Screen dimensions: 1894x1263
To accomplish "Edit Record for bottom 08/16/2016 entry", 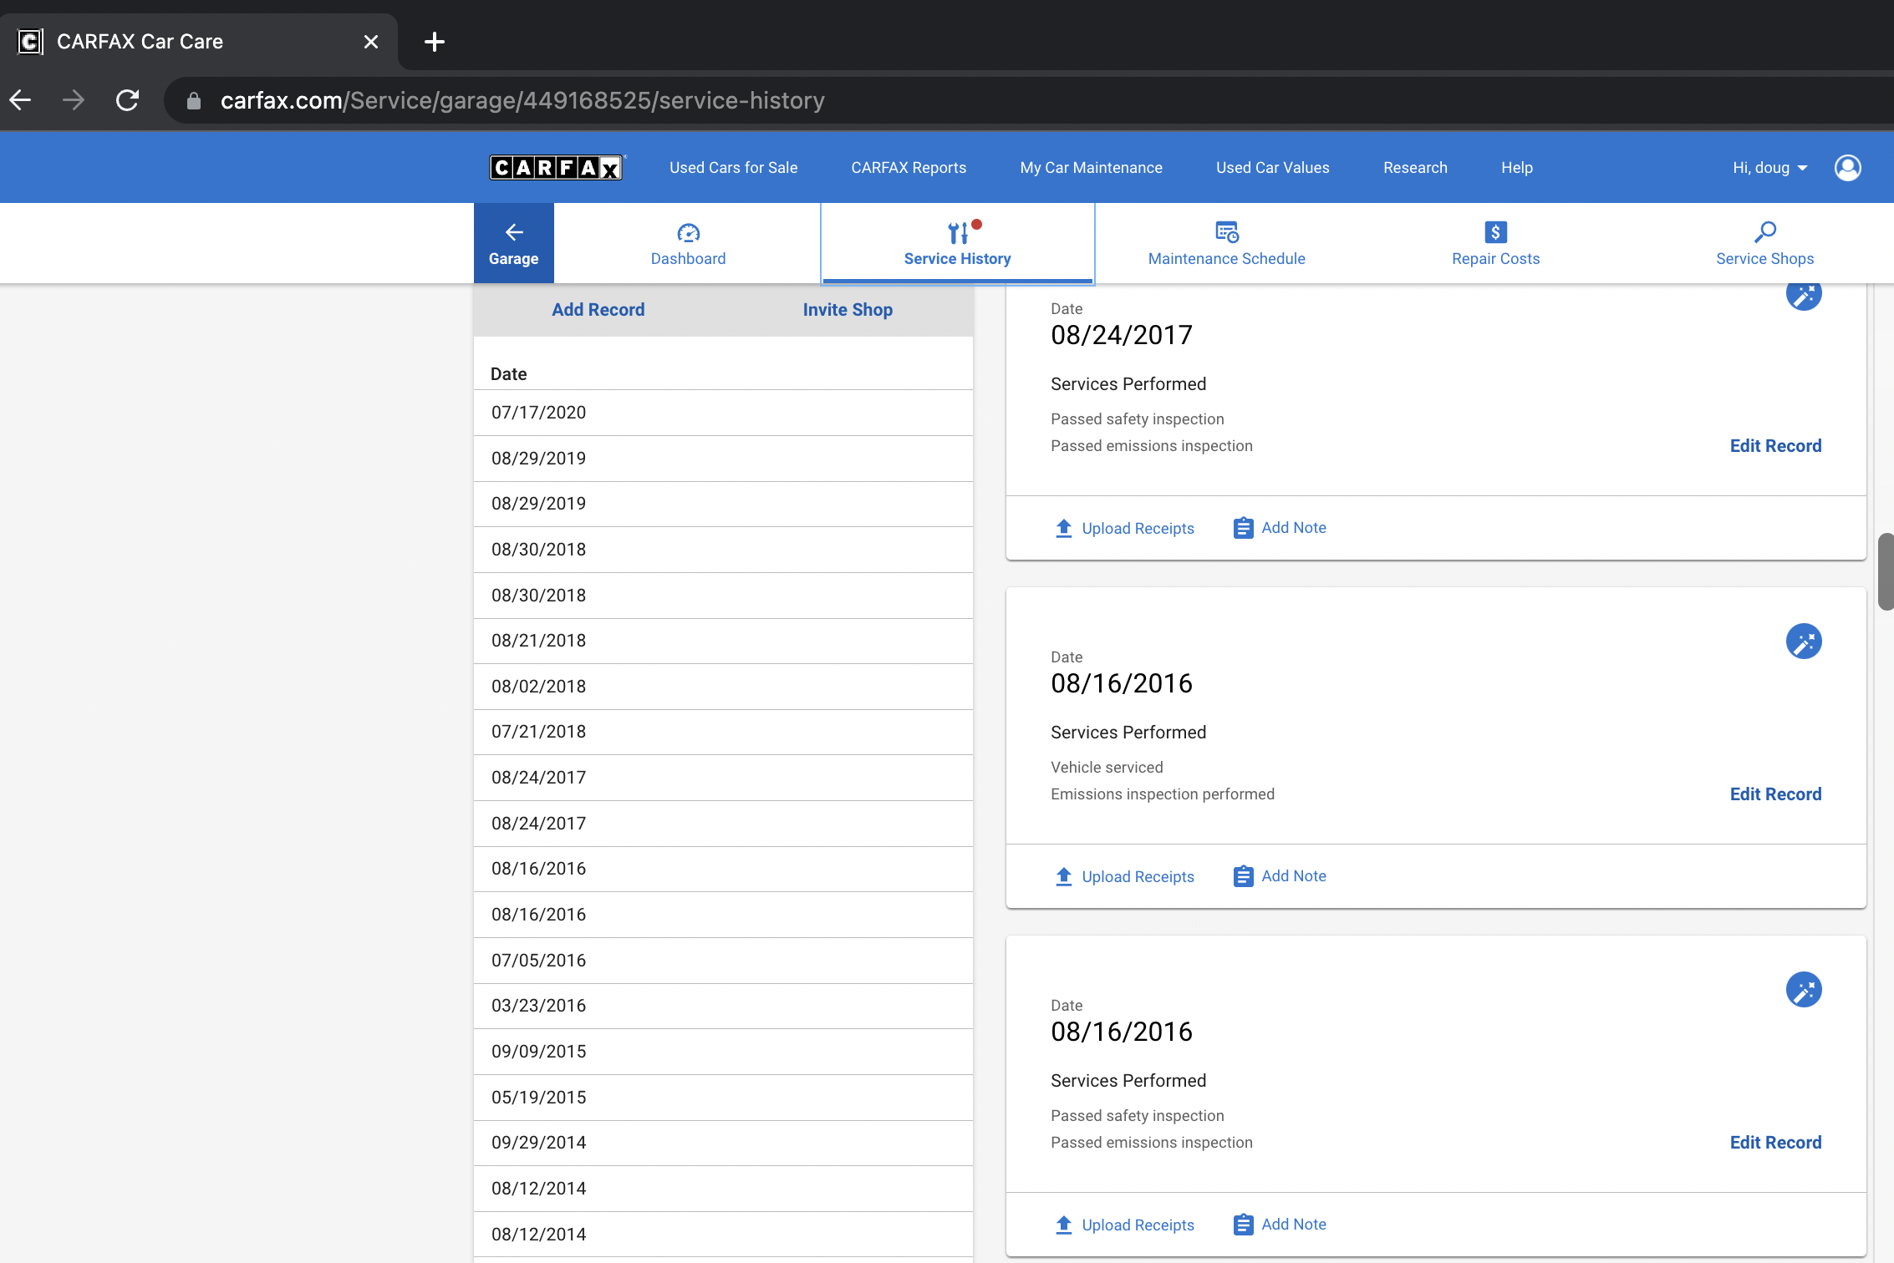I will tap(1775, 1143).
